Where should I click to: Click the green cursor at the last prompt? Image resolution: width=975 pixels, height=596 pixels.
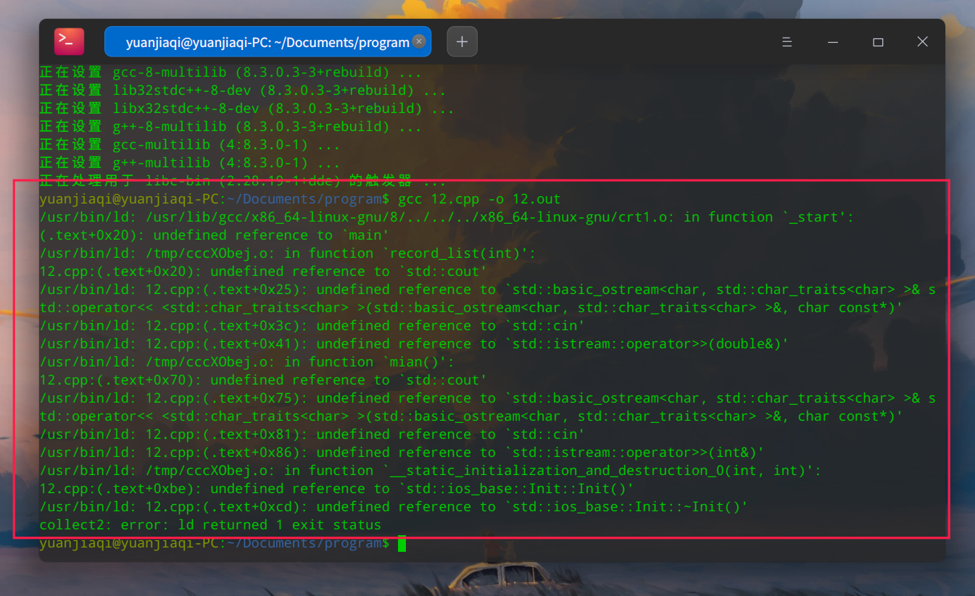402,543
